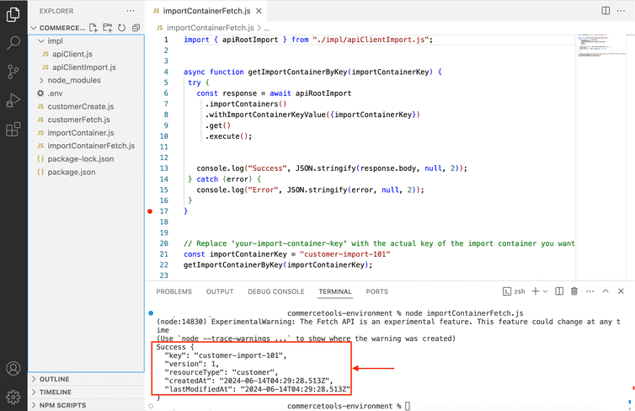This screenshot has height=411, width=635.
Task: Kill terminal with trash icon
Action: (x=574, y=291)
